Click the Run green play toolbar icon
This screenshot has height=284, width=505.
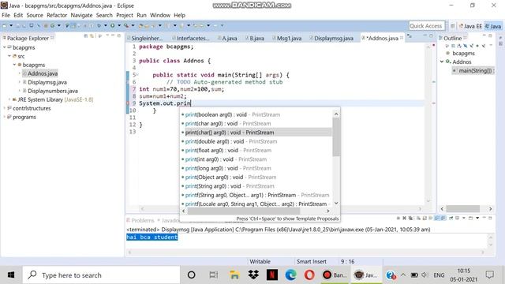point(112,25)
